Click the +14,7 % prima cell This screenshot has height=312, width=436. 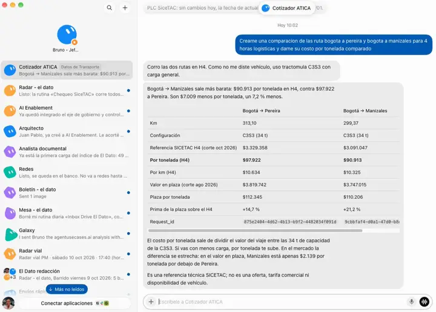pyautogui.click(x=251, y=210)
